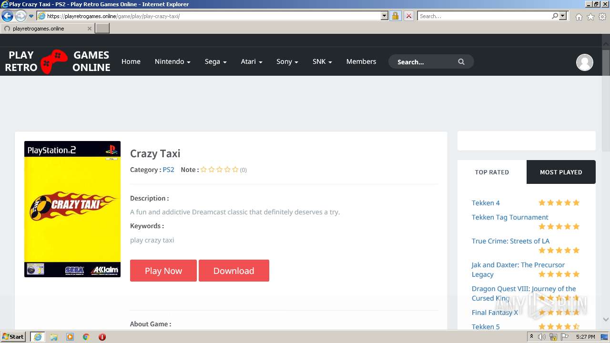Open the Tekken 5 link

pyautogui.click(x=486, y=327)
